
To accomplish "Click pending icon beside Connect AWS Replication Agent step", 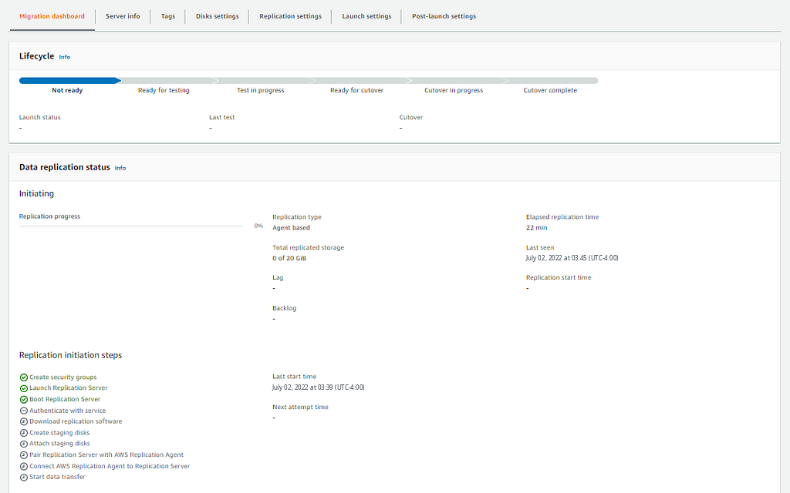I will pyautogui.click(x=24, y=466).
